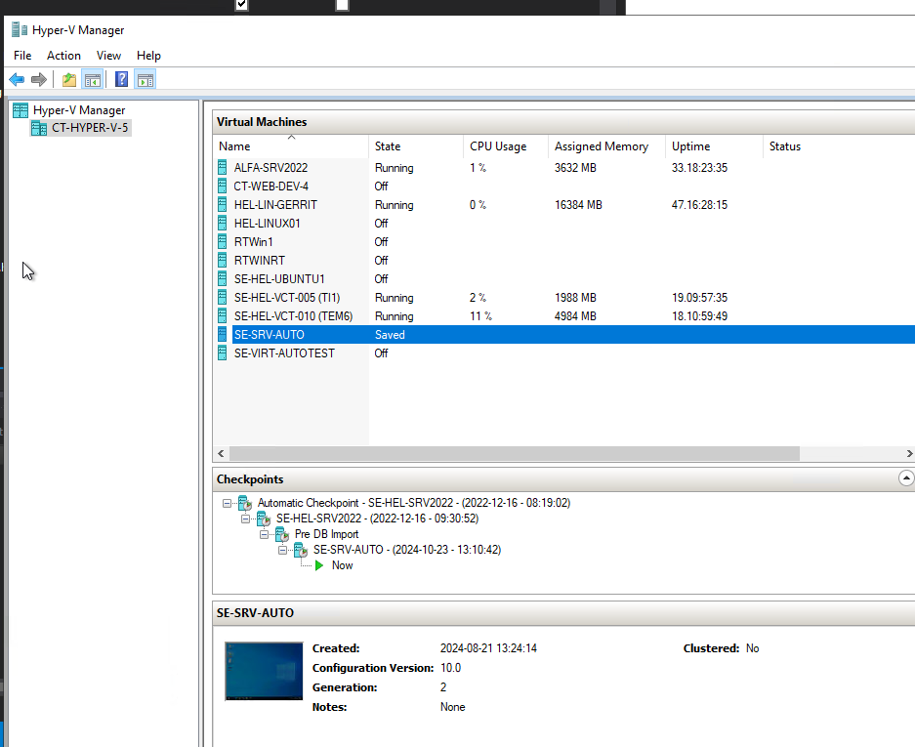Toggle the Show/Hide Action Pane icon
915x747 pixels.
[x=146, y=80]
